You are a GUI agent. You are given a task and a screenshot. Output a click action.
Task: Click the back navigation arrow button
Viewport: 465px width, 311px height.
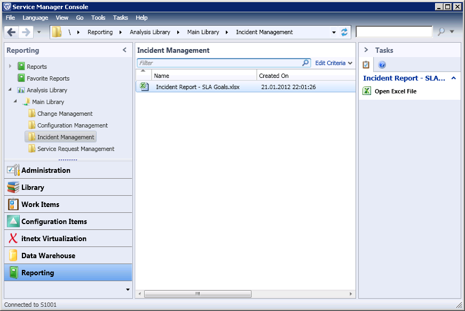[12, 32]
